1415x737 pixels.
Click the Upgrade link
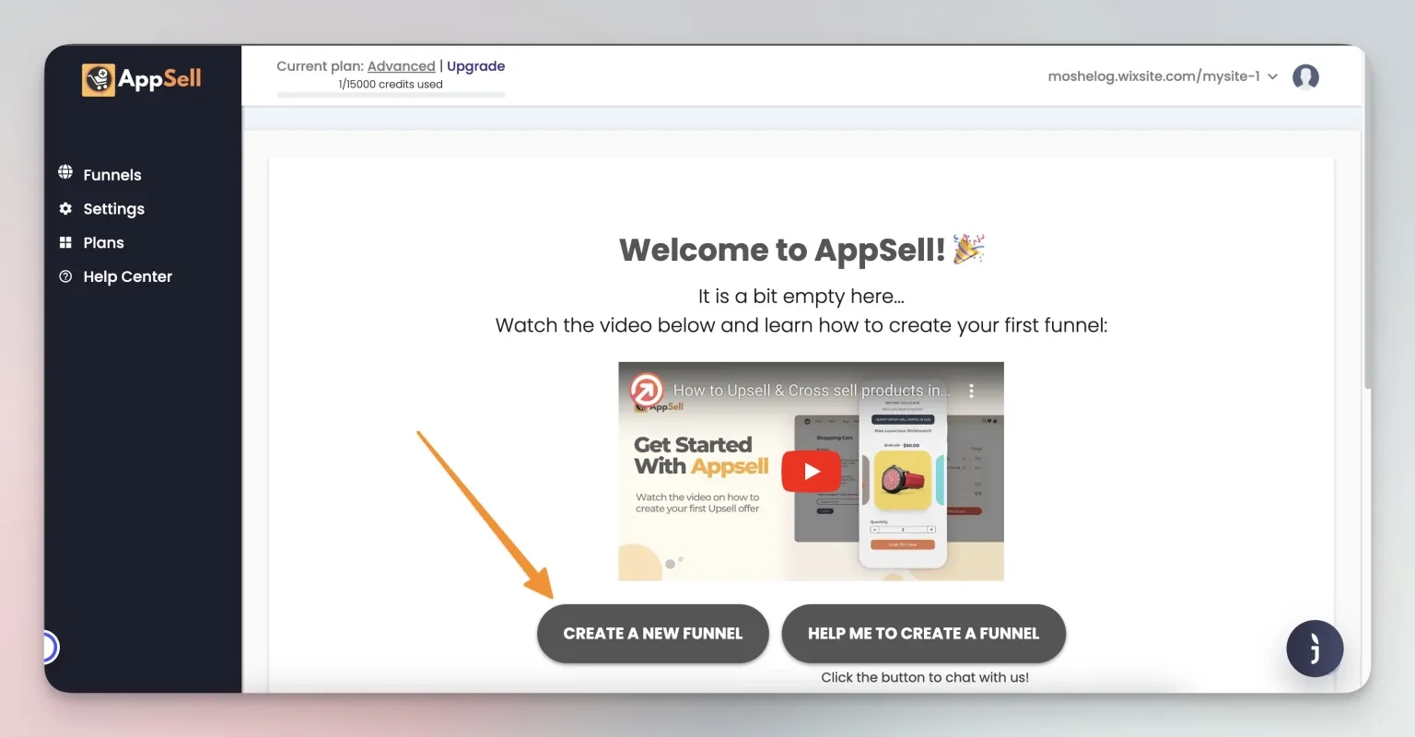click(475, 66)
